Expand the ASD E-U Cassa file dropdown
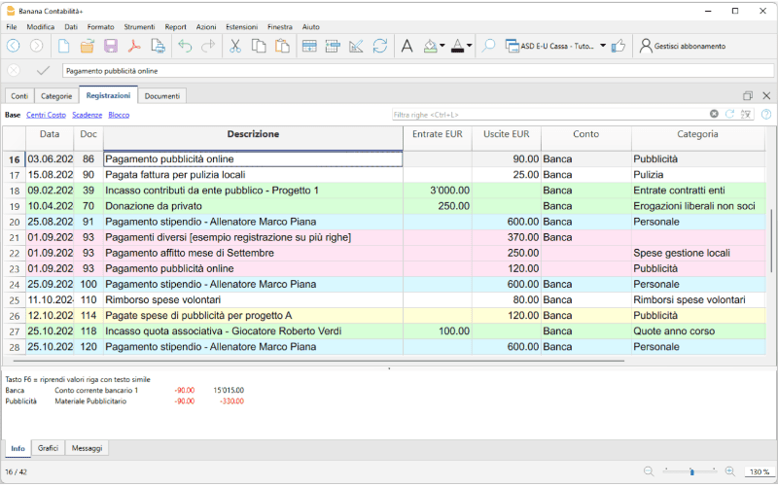 tap(603, 46)
